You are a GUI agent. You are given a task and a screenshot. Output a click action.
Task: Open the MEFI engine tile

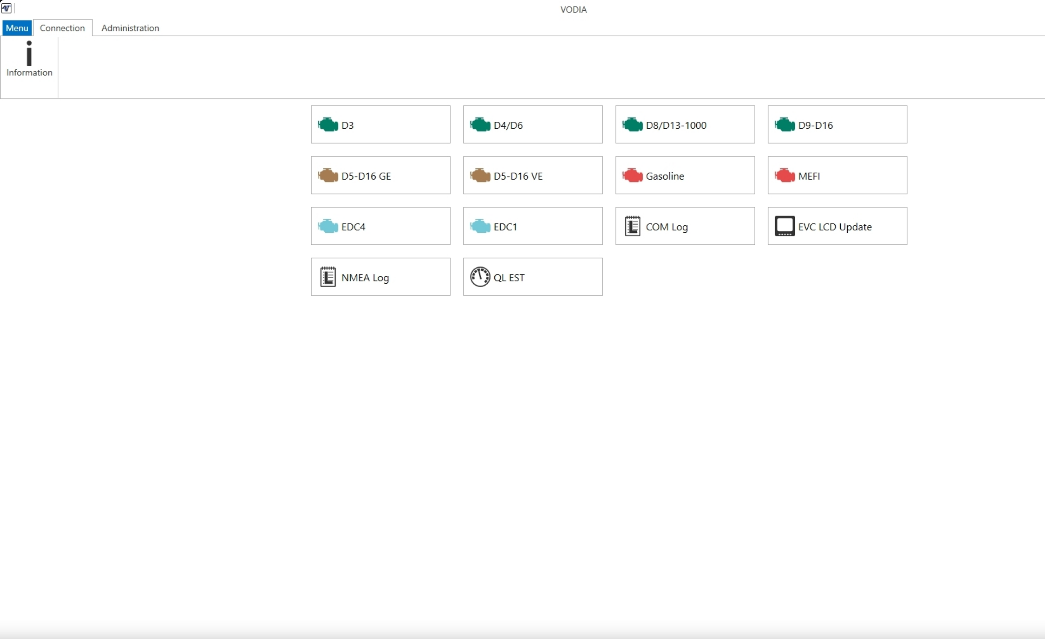836,175
